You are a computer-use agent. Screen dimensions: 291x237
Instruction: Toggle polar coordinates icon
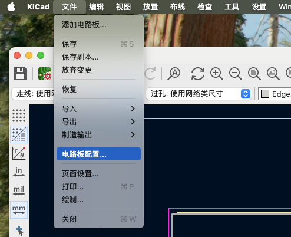(19, 153)
